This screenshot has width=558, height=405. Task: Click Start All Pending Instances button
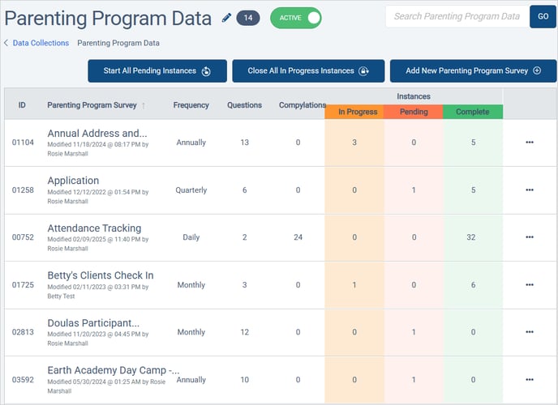(x=157, y=71)
